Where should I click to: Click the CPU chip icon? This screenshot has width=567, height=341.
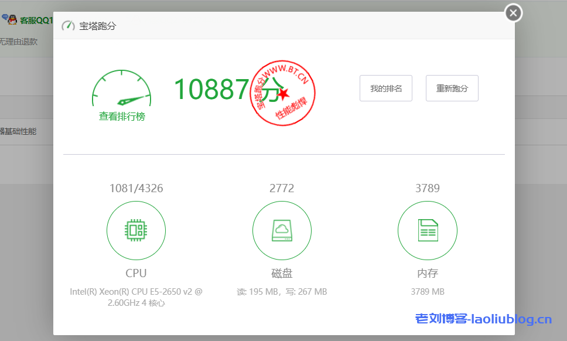click(136, 230)
